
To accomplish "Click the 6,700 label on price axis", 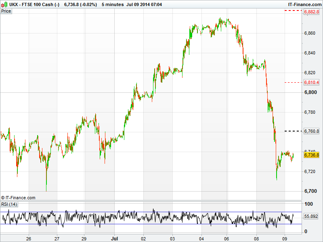I will tap(310, 191).
